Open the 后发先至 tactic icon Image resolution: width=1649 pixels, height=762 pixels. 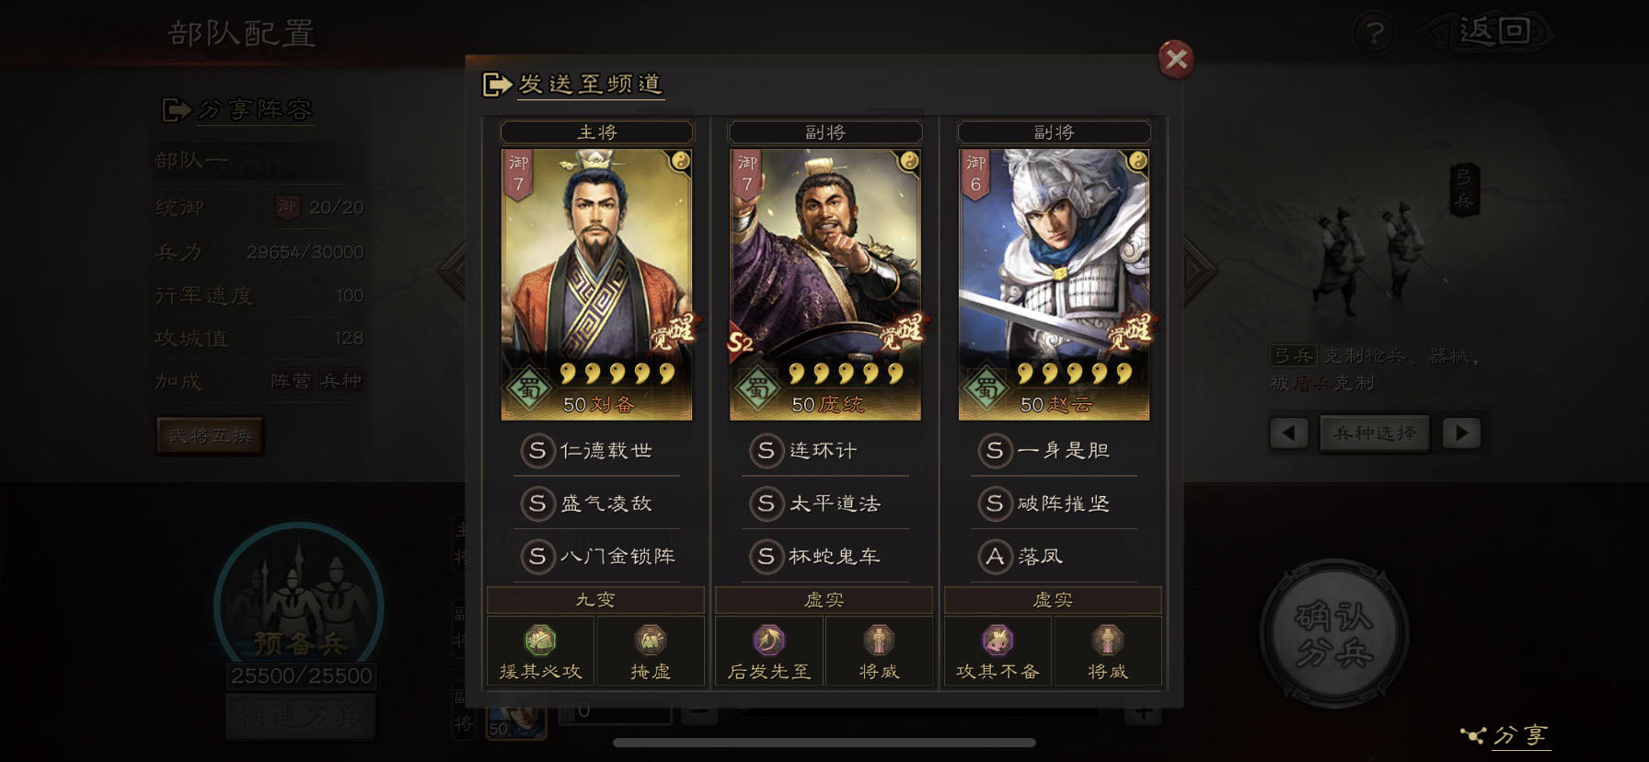768,640
